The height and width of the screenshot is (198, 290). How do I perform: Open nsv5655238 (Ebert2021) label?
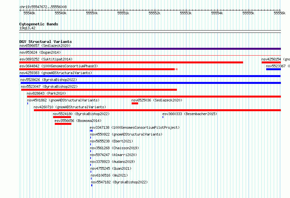(111, 141)
